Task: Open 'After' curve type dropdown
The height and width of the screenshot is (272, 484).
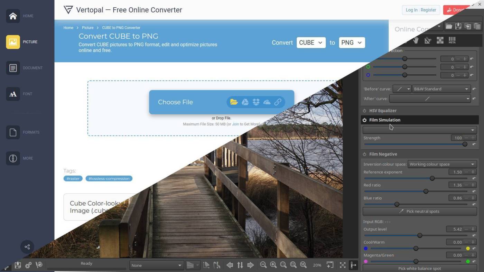Action: pos(430,99)
